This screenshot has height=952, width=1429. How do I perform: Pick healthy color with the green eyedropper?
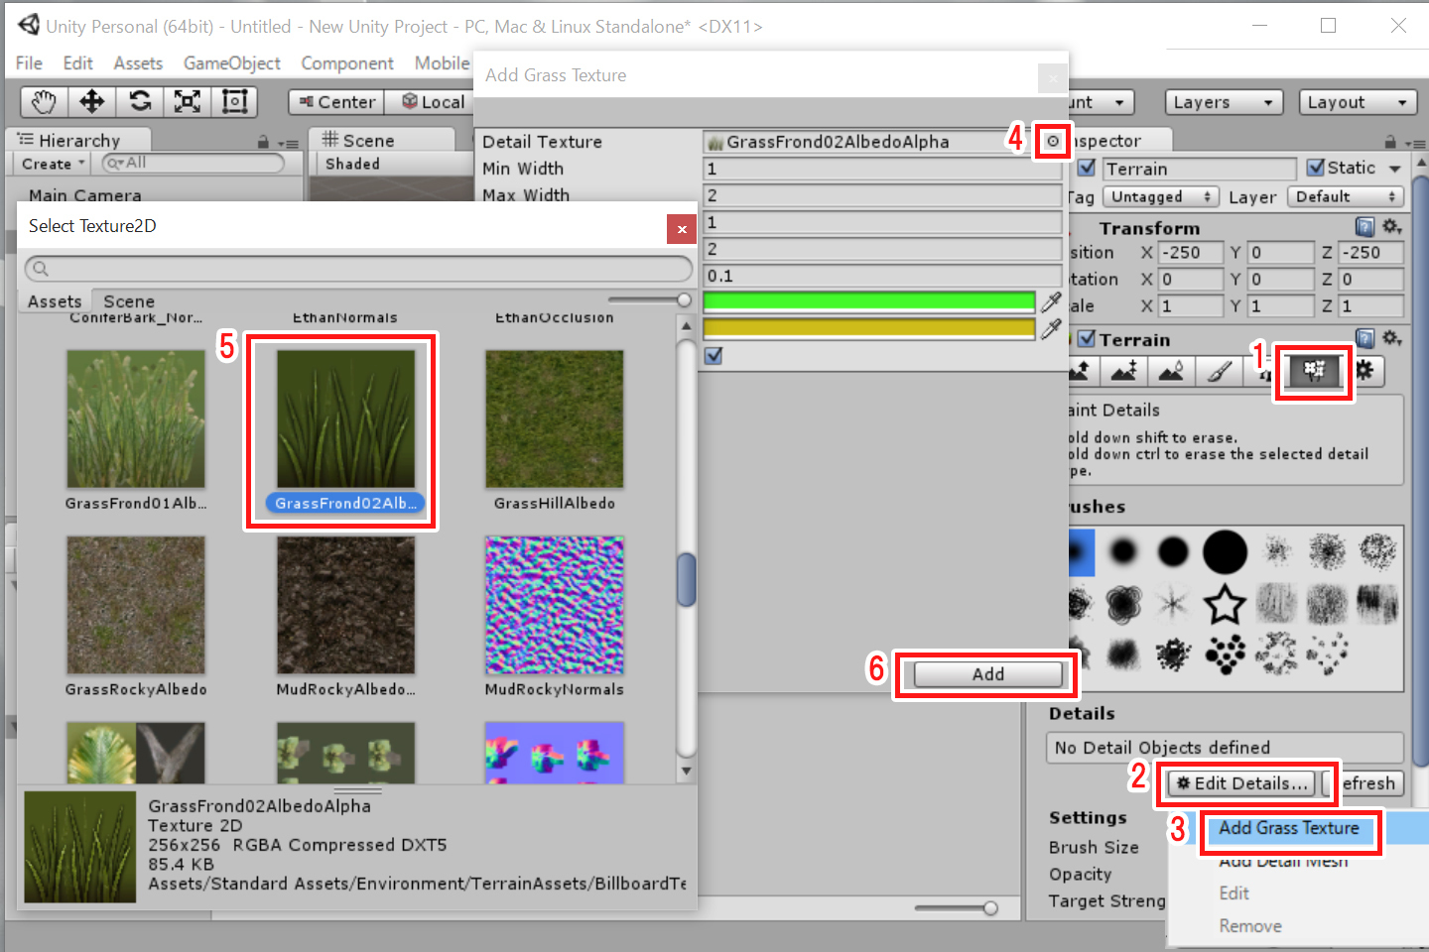[1051, 301]
